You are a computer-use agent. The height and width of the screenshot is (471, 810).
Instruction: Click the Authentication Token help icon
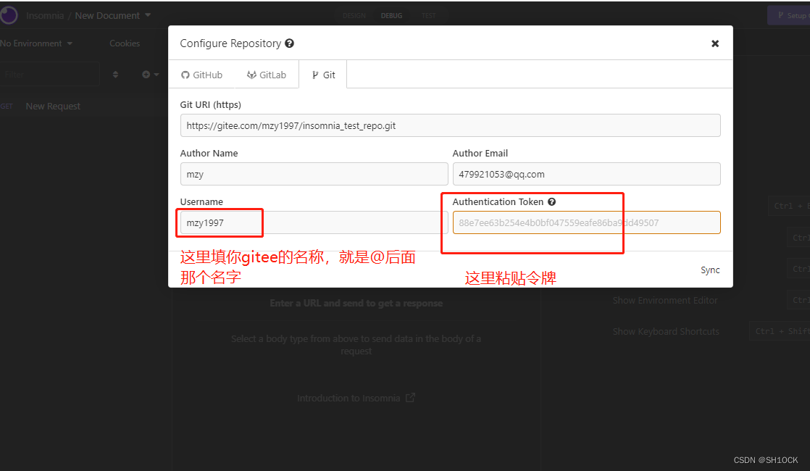pyautogui.click(x=553, y=201)
